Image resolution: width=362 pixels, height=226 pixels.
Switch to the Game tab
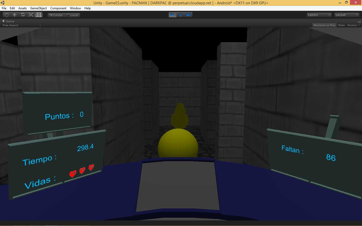8,21
